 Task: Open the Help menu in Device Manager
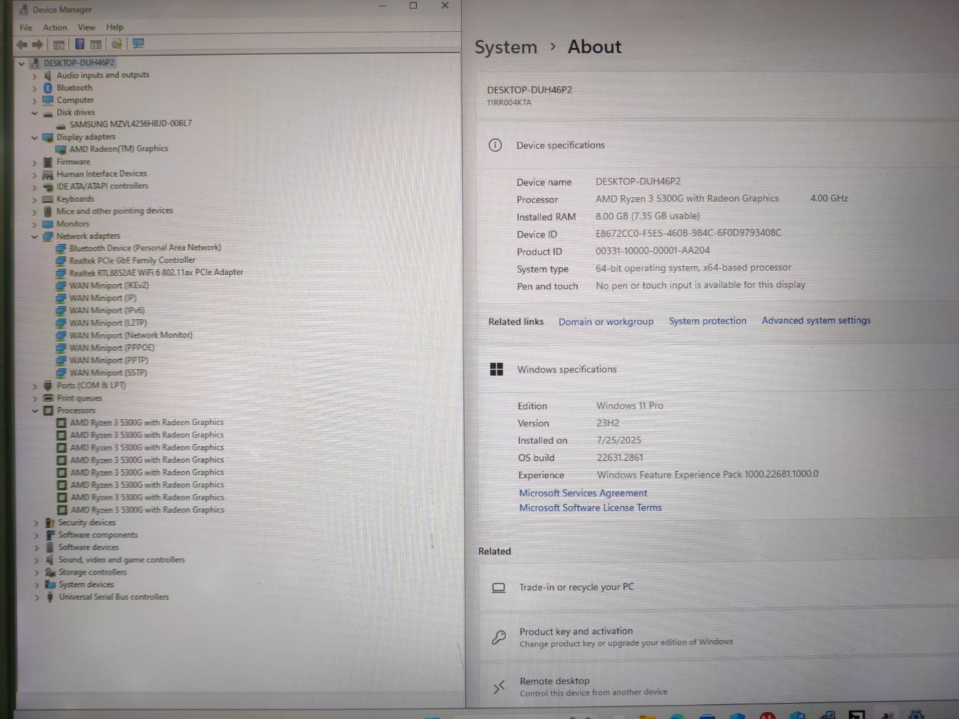tap(114, 27)
